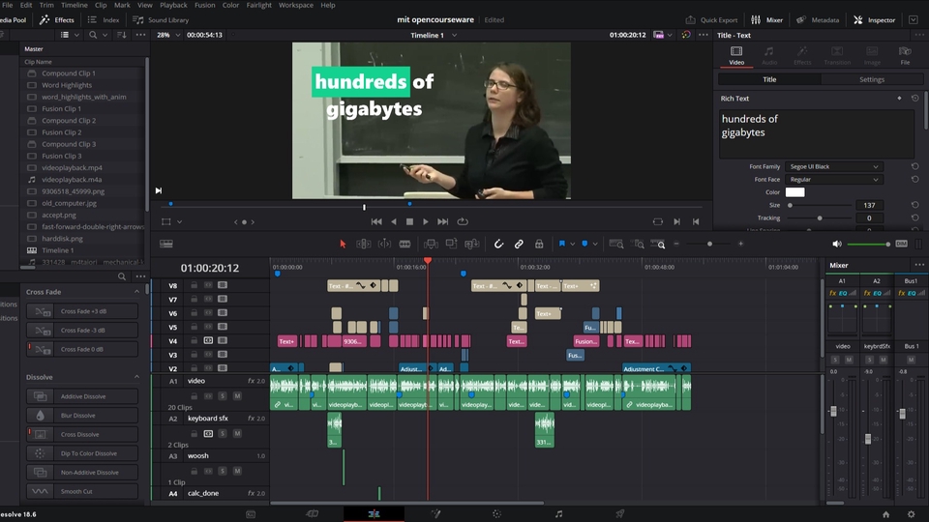Viewport: 929px width, 522px height.
Task: Open the Index panel
Action: (104, 19)
